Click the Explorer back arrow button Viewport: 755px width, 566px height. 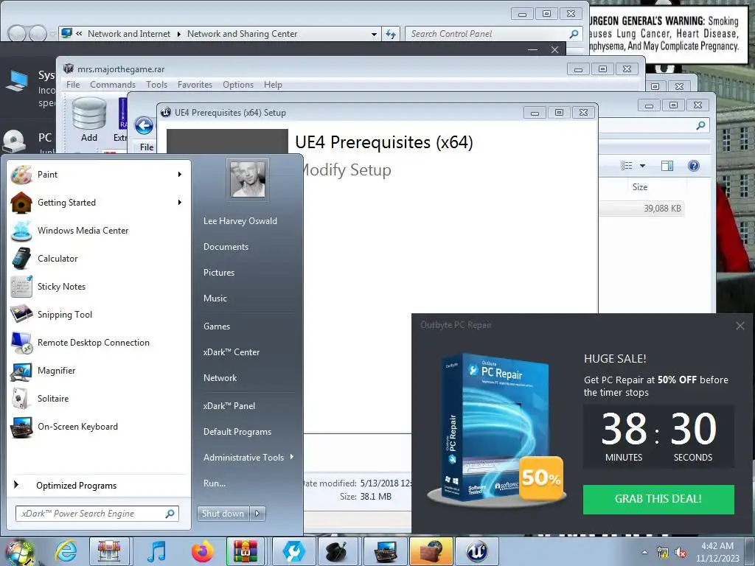(144, 126)
